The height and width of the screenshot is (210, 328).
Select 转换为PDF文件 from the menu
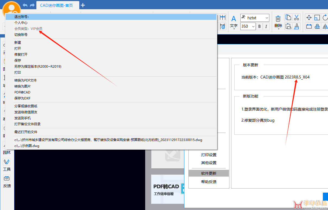[26, 80]
